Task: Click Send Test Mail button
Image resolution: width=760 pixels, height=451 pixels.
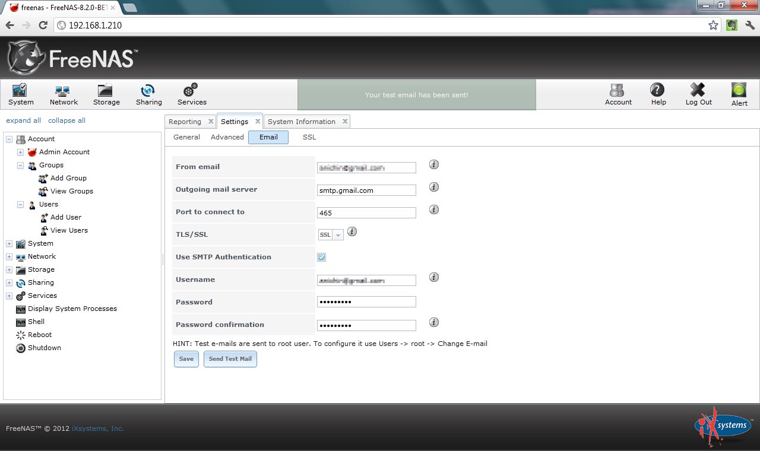Action: pyautogui.click(x=230, y=359)
